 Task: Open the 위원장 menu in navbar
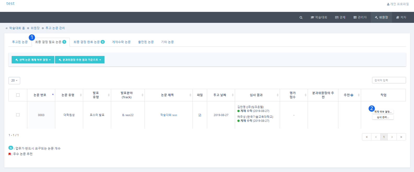[x=381, y=17]
